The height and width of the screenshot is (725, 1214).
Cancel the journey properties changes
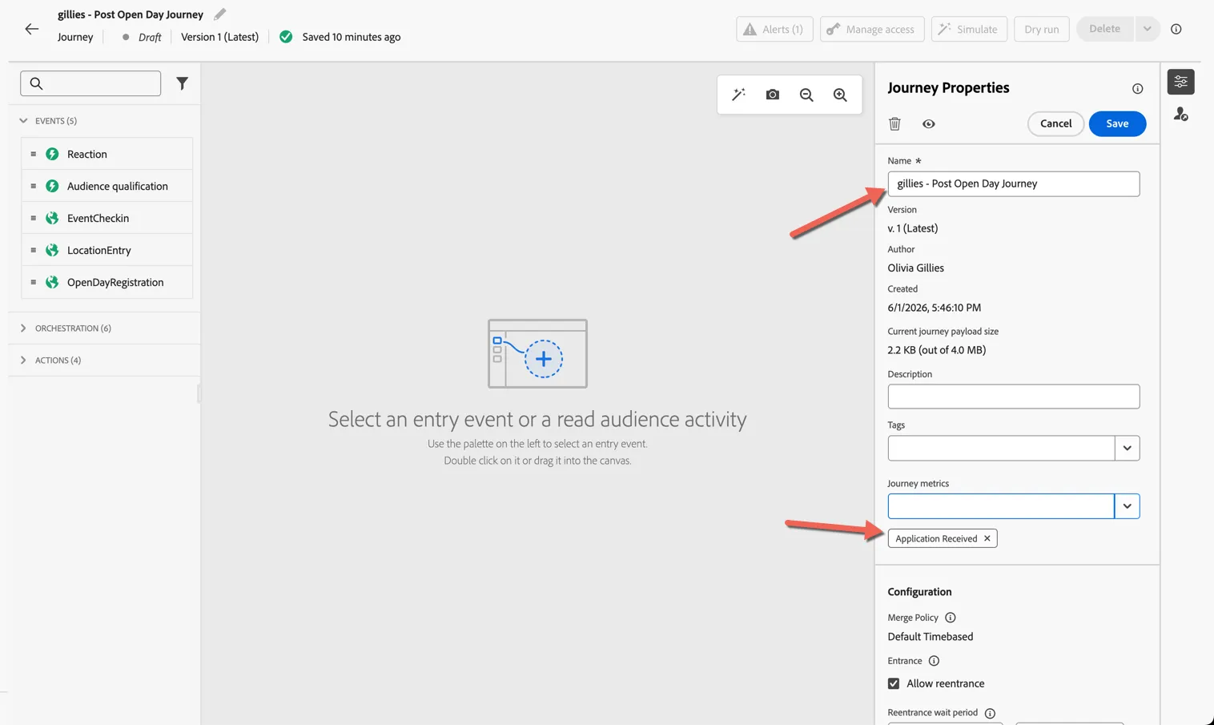tap(1055, 123)
